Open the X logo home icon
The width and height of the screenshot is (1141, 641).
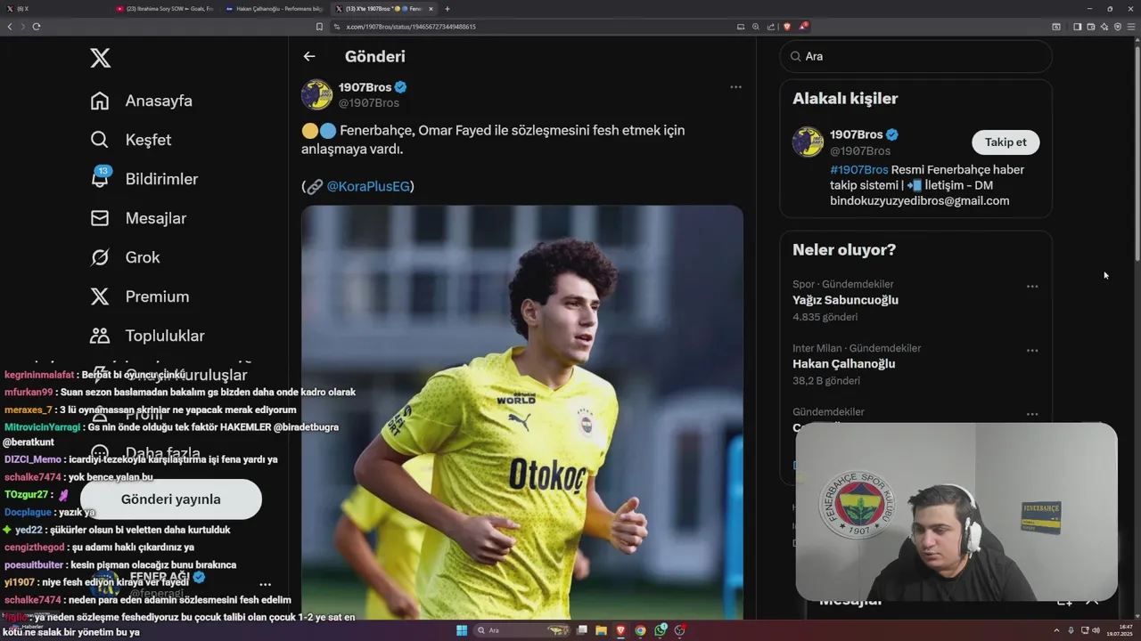point(101,59)
